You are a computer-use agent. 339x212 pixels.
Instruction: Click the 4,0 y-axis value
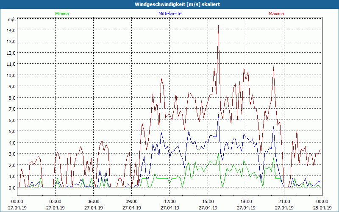point(12,143)
